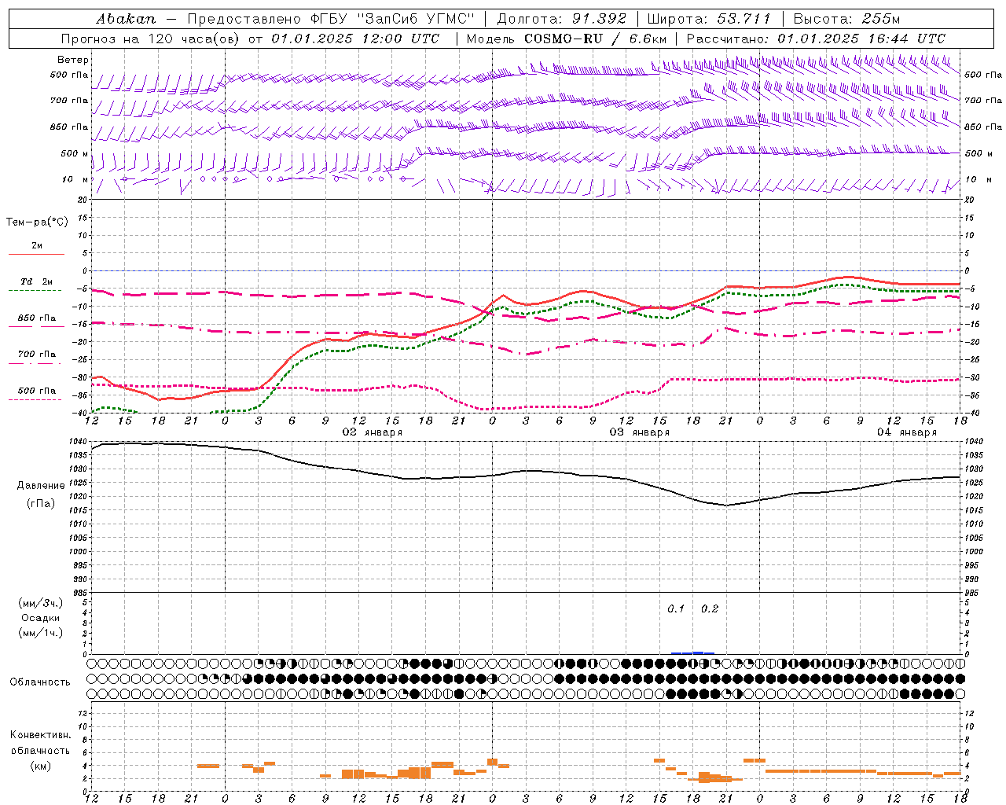Click the 0.1 precipitation amount value
Viewport: 1006px width, 805px height.
click(676, 608)
